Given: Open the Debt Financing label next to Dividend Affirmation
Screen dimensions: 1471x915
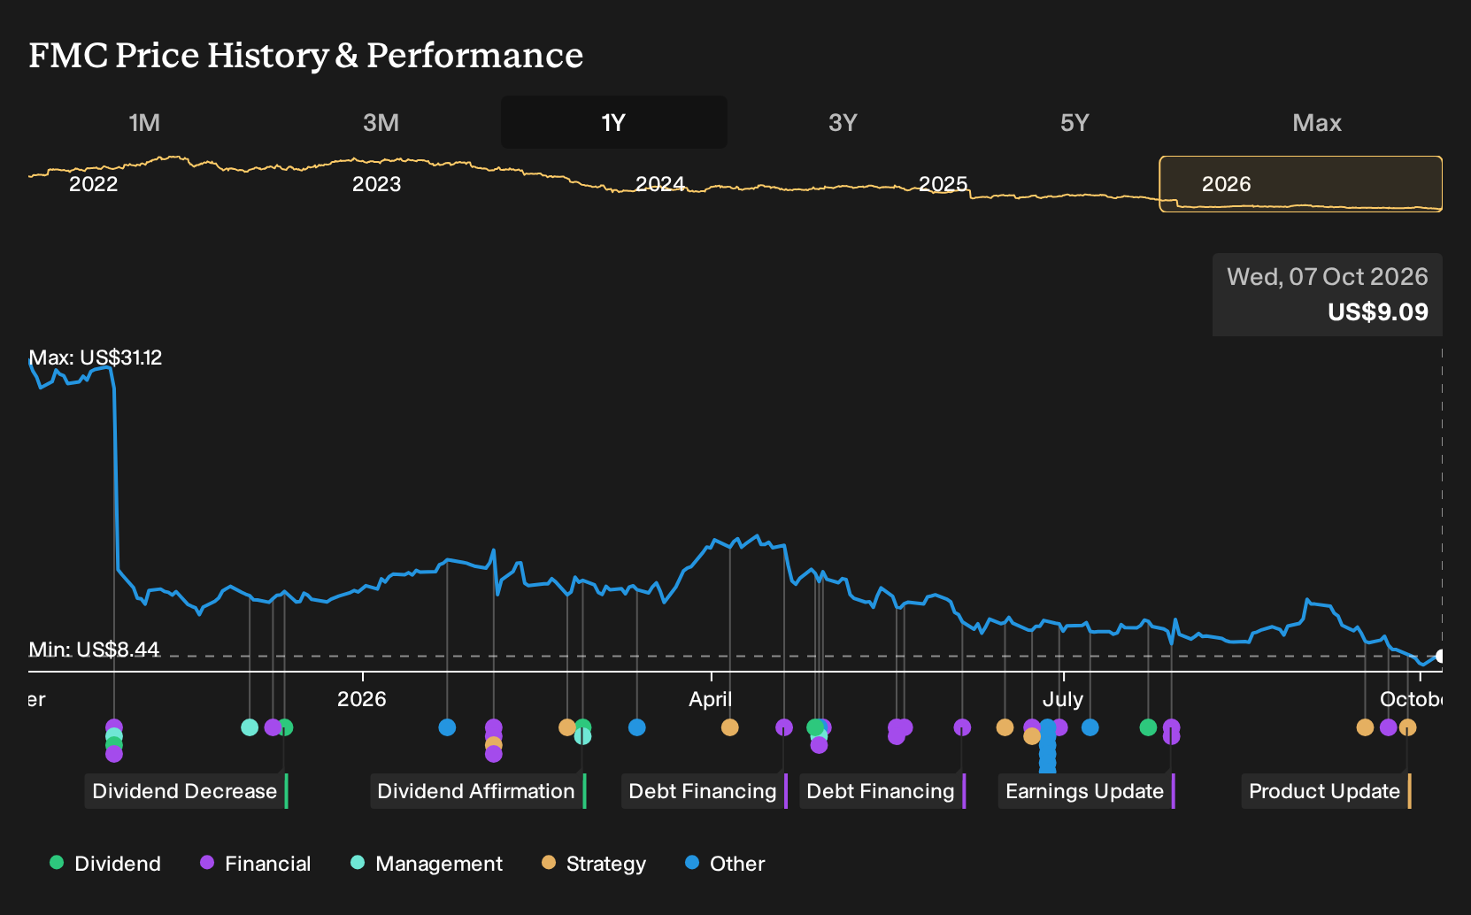Looking at the screenshot, I should coord(705,791).
